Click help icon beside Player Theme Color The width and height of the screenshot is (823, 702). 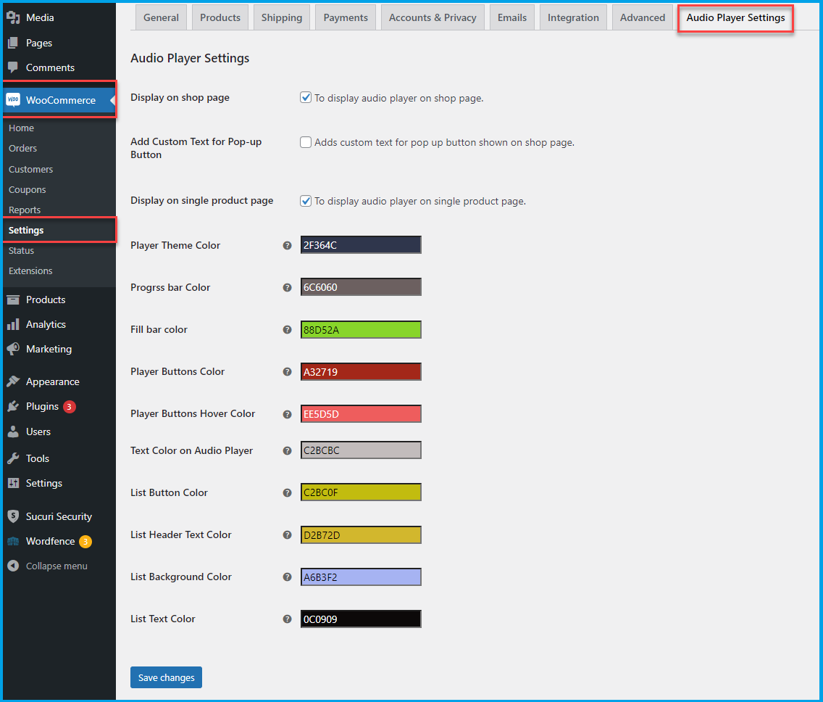coord(287,245)
